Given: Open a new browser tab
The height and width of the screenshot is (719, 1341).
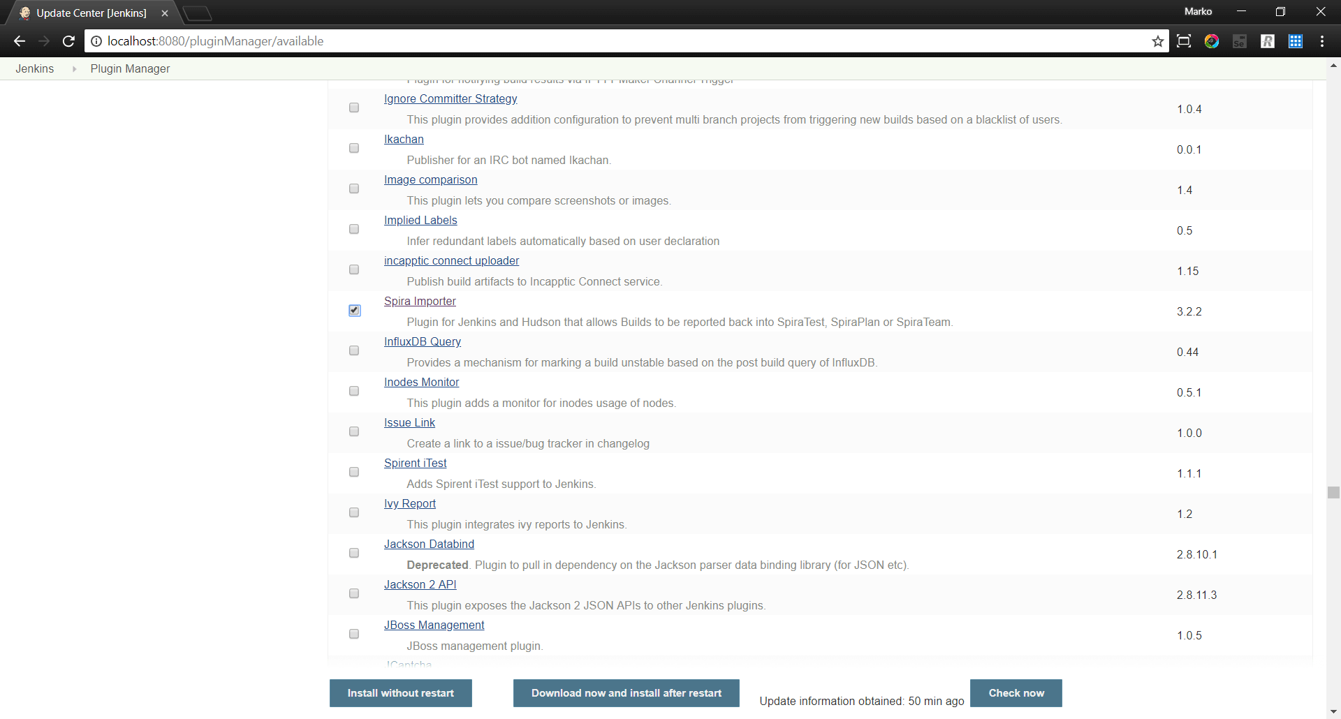Looking at the screenshot, I should [x=198, y=13].
